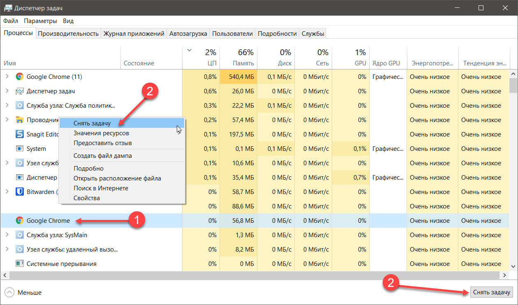Open the Автозагрузка tab
518x305 pixels.
[x=188, y=34]
